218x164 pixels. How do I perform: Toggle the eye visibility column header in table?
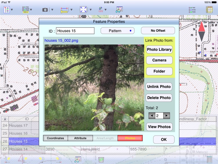pos(5,119)
